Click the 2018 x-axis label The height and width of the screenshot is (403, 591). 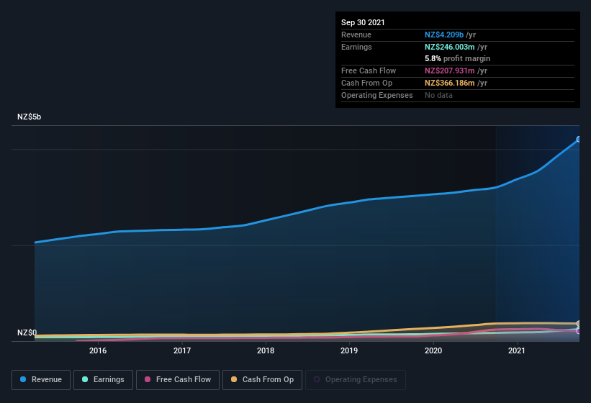(266, 350)
